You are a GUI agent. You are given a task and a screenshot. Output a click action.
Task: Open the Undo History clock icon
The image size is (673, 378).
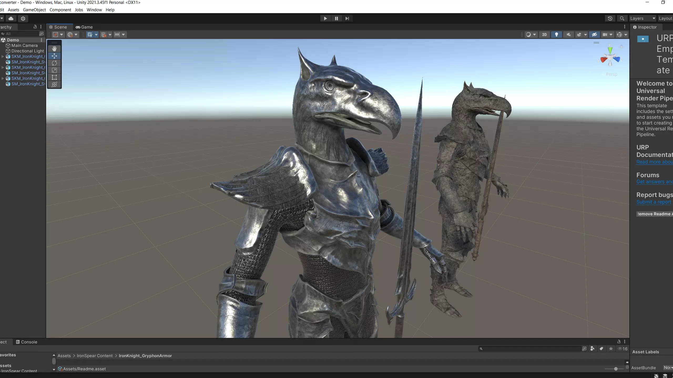tap(610, 18)
